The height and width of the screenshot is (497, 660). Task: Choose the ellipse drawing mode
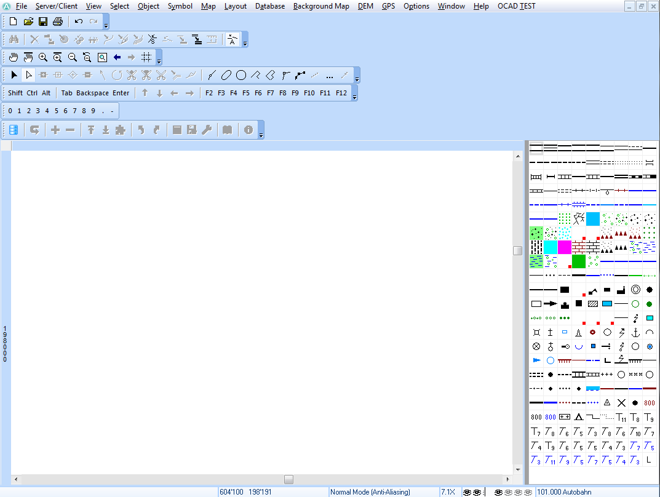[226, 75]
